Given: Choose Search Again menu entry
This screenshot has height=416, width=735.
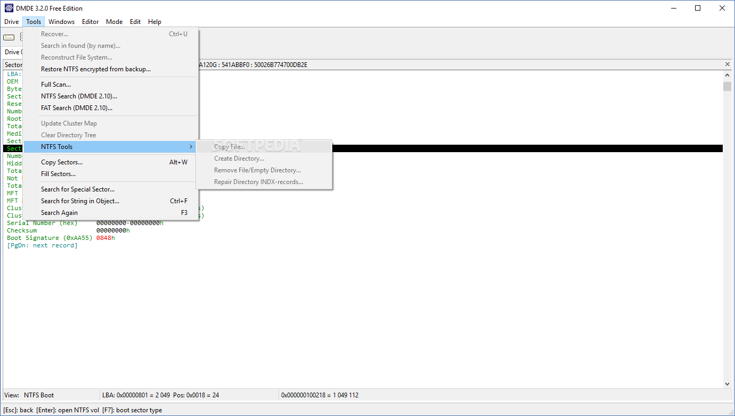Looking at the screenshot, I should pyautogui.click(x=111, y=213).
